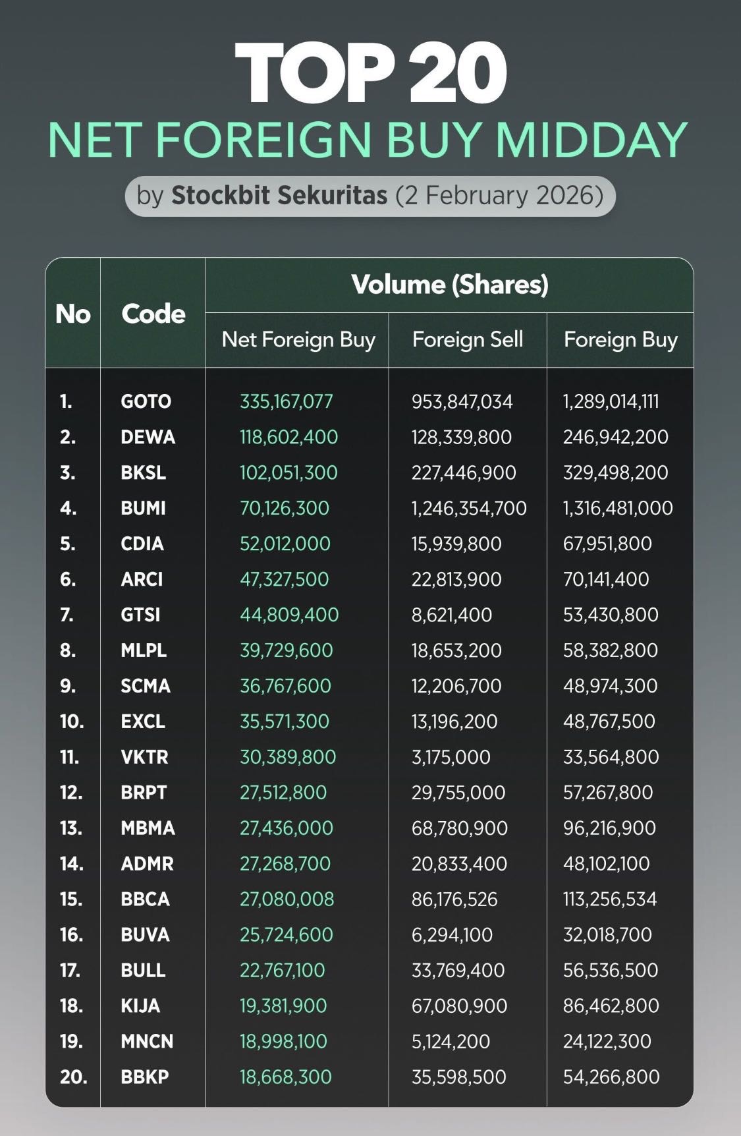The image size is (741, 1136).
Task: Select the Net Foreign Buy column header
Action: 298,339
